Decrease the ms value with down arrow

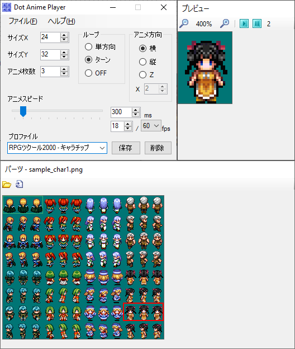pyautogui.click(x=135, y=115)
